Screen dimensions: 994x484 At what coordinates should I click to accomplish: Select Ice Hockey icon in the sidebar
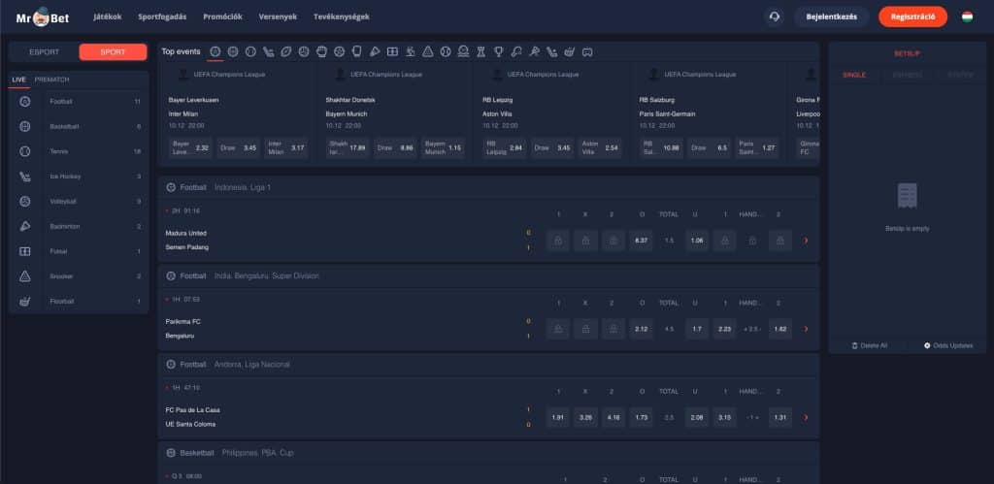(25, 177)
